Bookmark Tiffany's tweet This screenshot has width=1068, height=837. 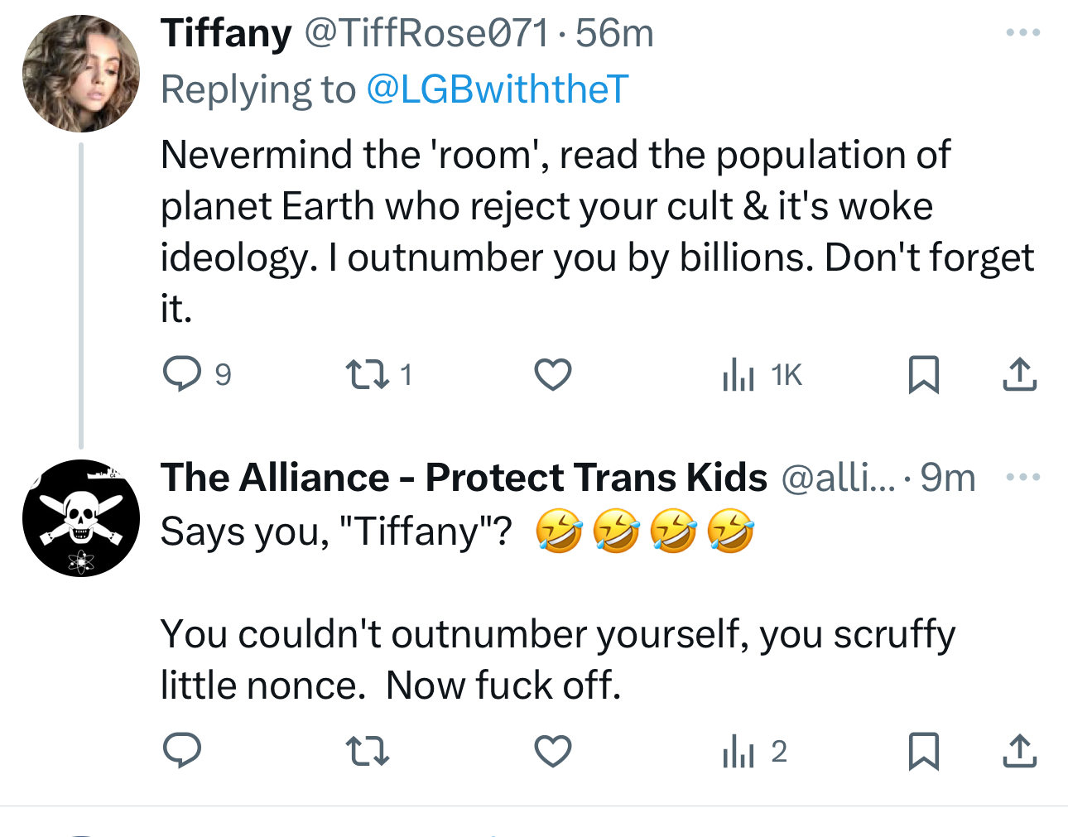923,374
